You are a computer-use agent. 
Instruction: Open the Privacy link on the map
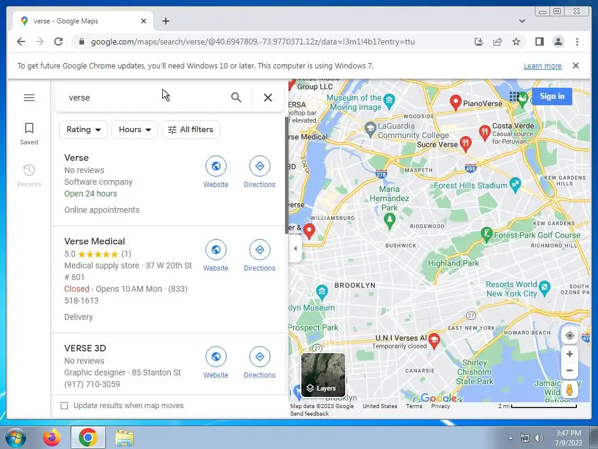click(x=440, y=406)
